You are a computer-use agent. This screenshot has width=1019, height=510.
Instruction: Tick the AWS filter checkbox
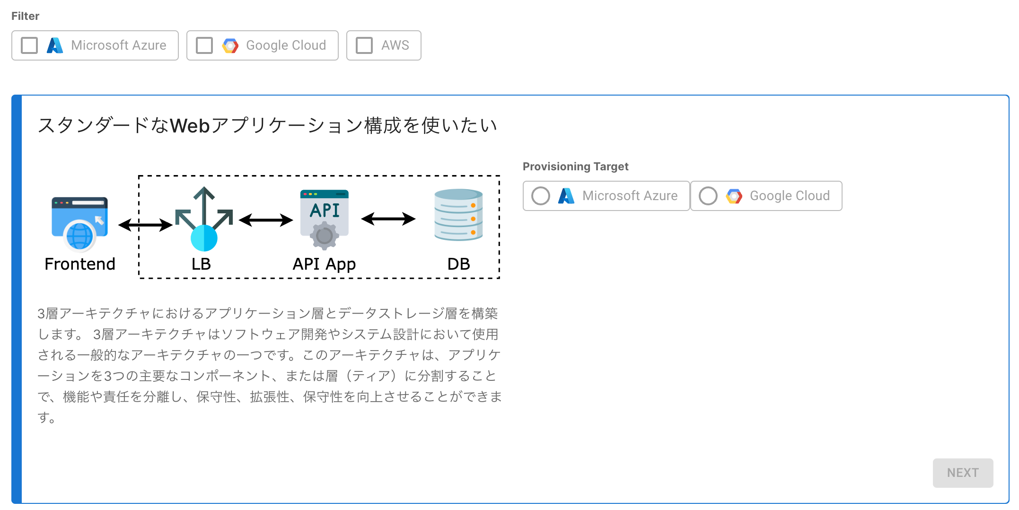[x=364, y=45]
